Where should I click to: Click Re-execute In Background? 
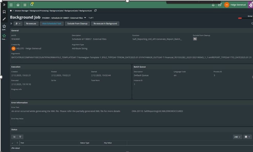[105, 24]
